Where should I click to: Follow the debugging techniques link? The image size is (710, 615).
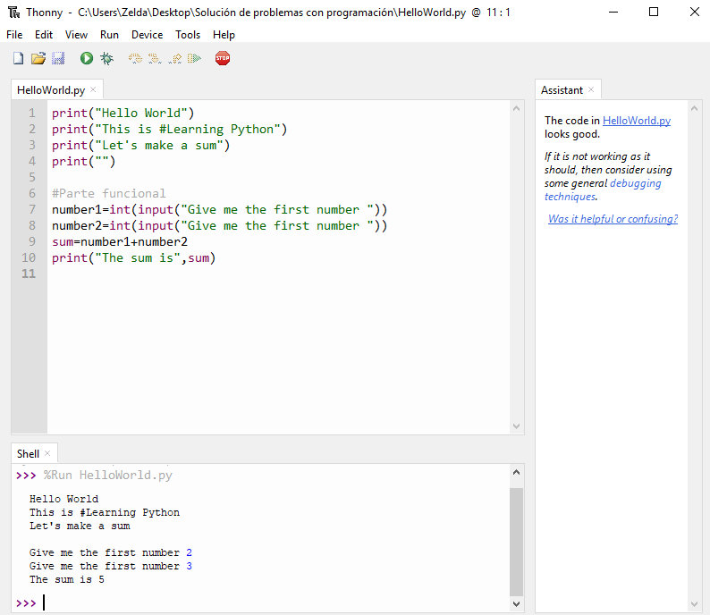pyautogui.click(x=635, y=183)
